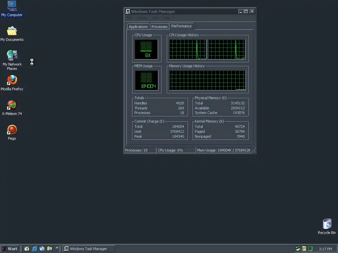This screenshot has height=253, width=338.
Task: Close the Task Manager window
Action: click(x=252, y=12)
